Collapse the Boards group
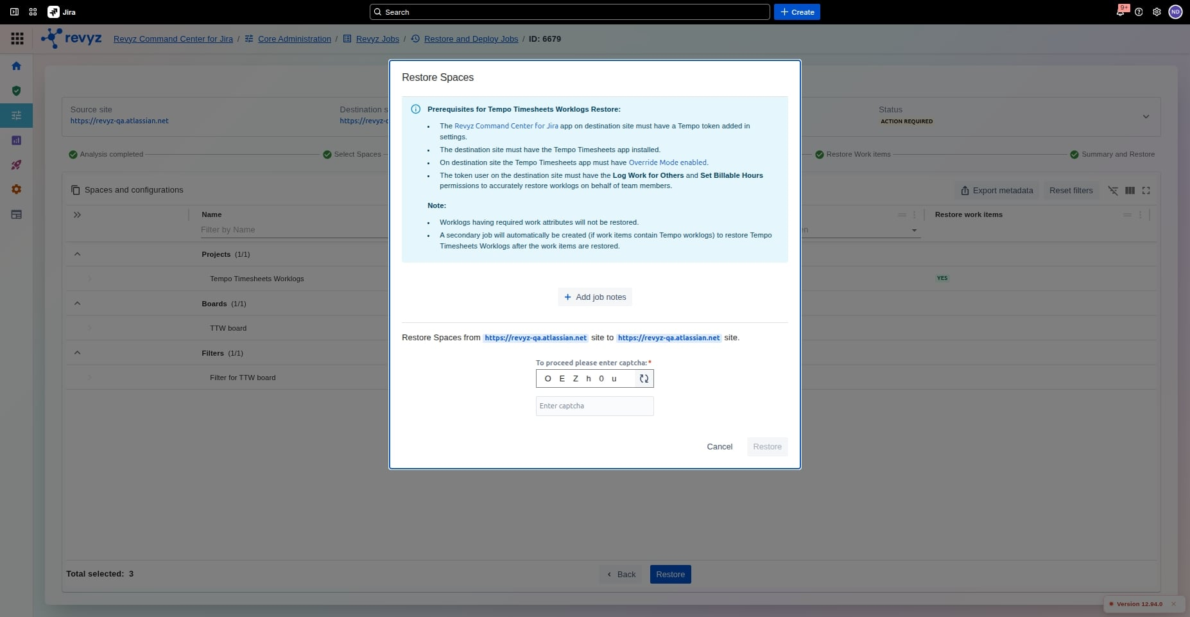This screenshot has width=1190, height=617. click(78, 304)
